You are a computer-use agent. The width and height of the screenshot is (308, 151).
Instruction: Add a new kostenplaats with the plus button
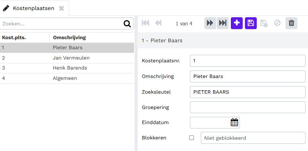pyautogui.click(x=237, y=23)
